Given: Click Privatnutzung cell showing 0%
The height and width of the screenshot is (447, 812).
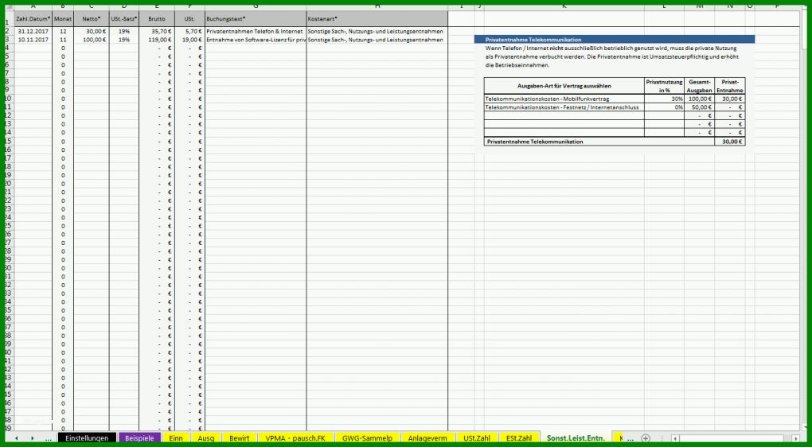Looking at the screenshot, I should [665, 107].
